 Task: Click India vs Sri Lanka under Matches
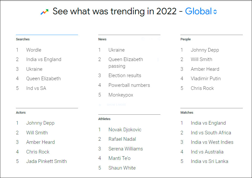[x=209, y=161]
